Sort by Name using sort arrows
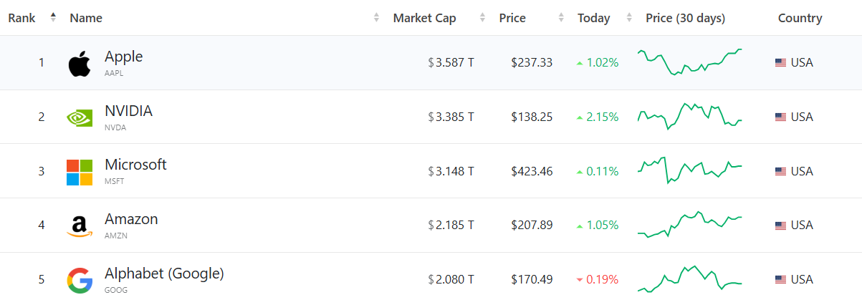 [377, 18]
